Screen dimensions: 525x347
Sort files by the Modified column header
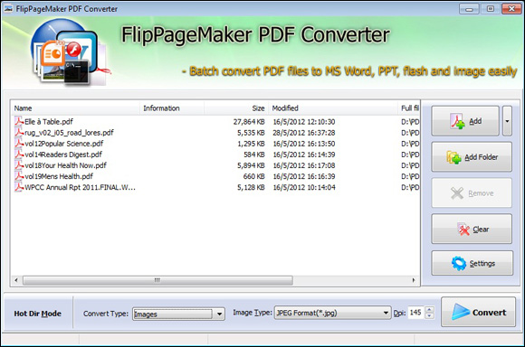[x=333, y=108]
